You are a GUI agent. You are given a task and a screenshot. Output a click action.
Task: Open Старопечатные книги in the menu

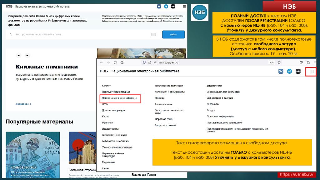point(114,135)
